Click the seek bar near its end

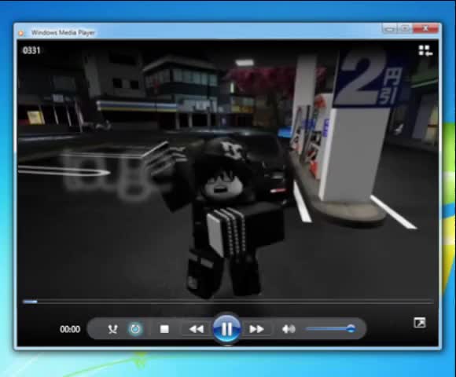428,302
